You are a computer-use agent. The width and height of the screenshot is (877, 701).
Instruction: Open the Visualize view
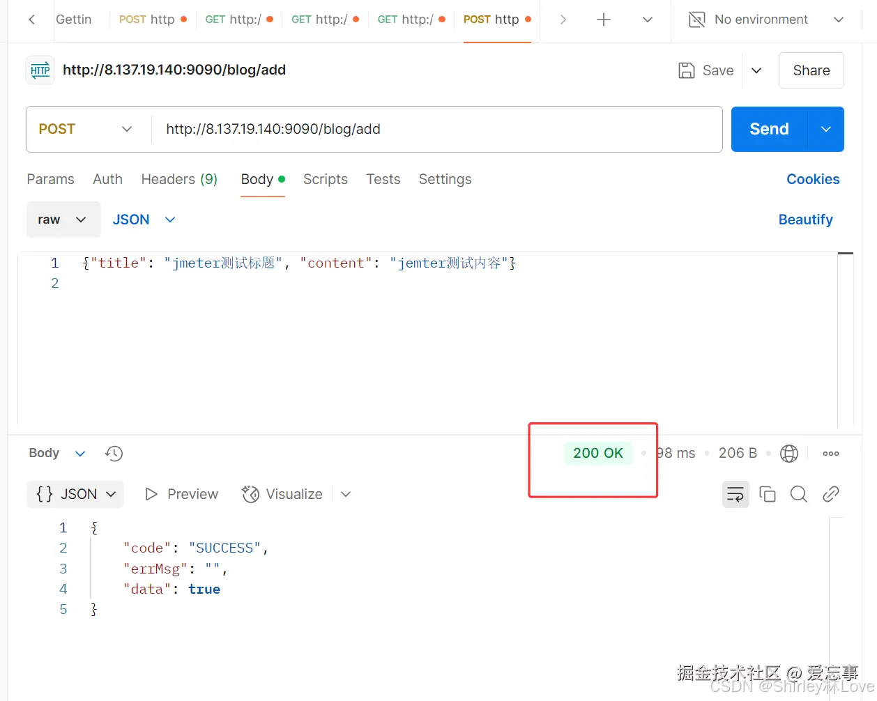click(x=282, y=494)
